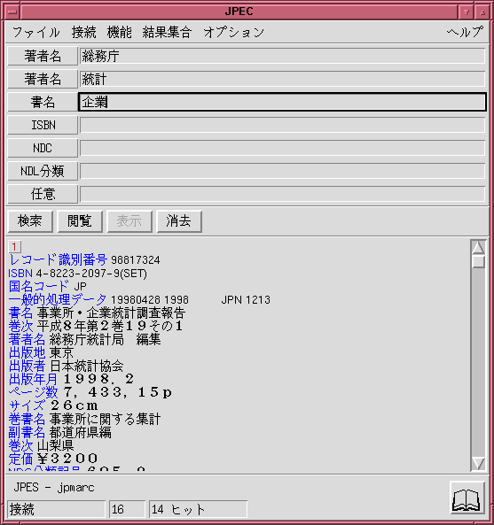
Task: Click the scrollbar up arrow
Action: click(478, 247)
